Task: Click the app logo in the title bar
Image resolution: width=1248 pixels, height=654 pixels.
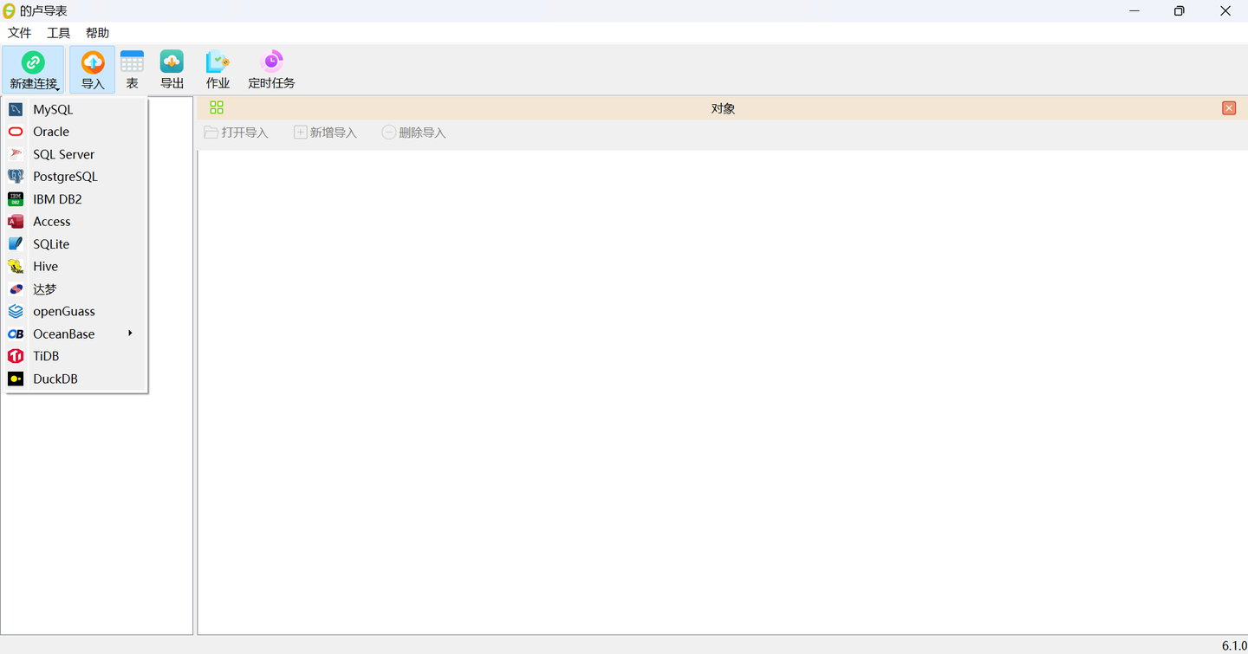Action: pyautogui.click(x=10, y=10)
